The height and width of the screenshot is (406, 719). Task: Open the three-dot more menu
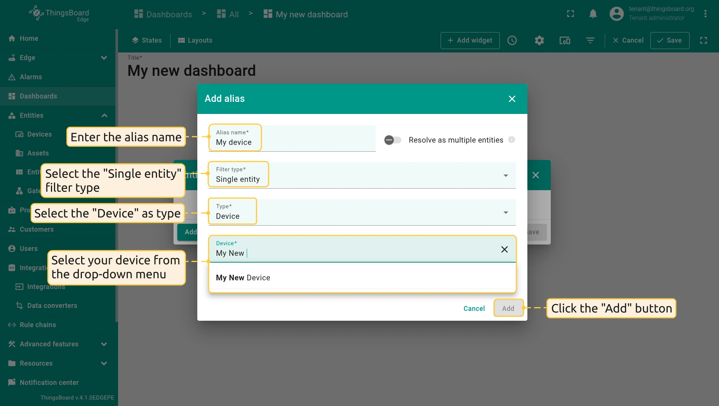coord(705,14)
